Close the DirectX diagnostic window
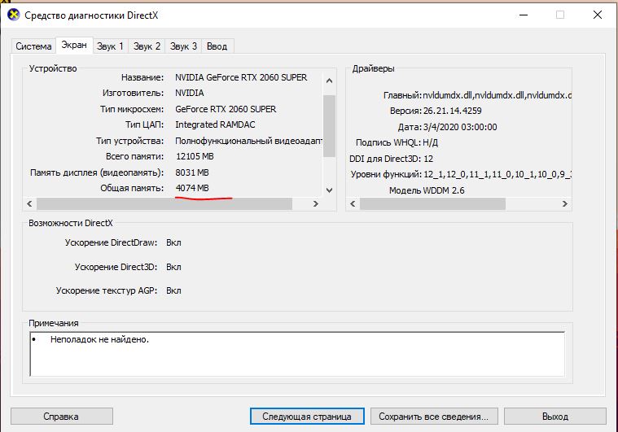618x432 pixels. point(598,15)
